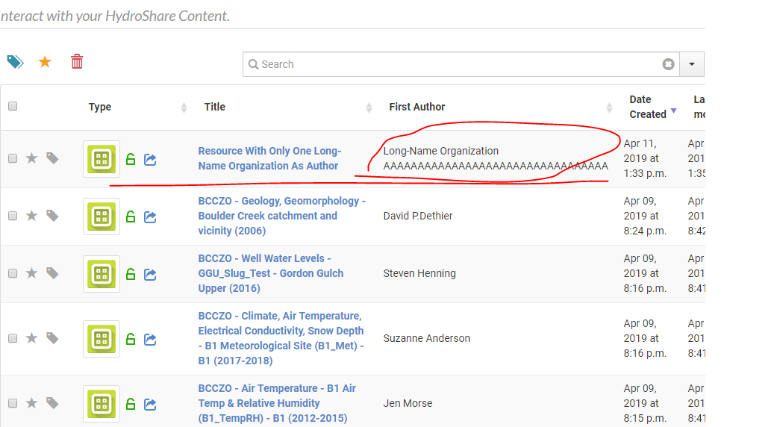Click the resource type icon in Long-Name Organization row
Screen dimensions: 777x427
tap(102, 159)
